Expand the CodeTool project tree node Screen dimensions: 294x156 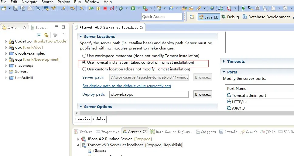pyautogui.click(x=6, y=41)
